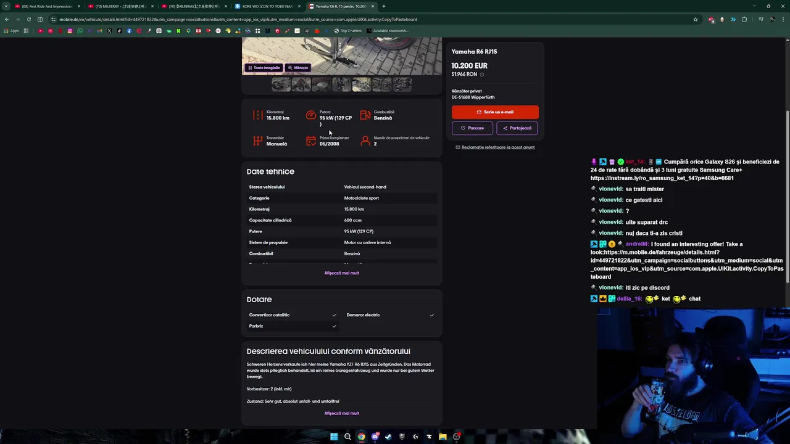Click the Convertizor catalitic row
Image resolution: width=790 pixels, height=444 pixels.
[x=293, y=315]
